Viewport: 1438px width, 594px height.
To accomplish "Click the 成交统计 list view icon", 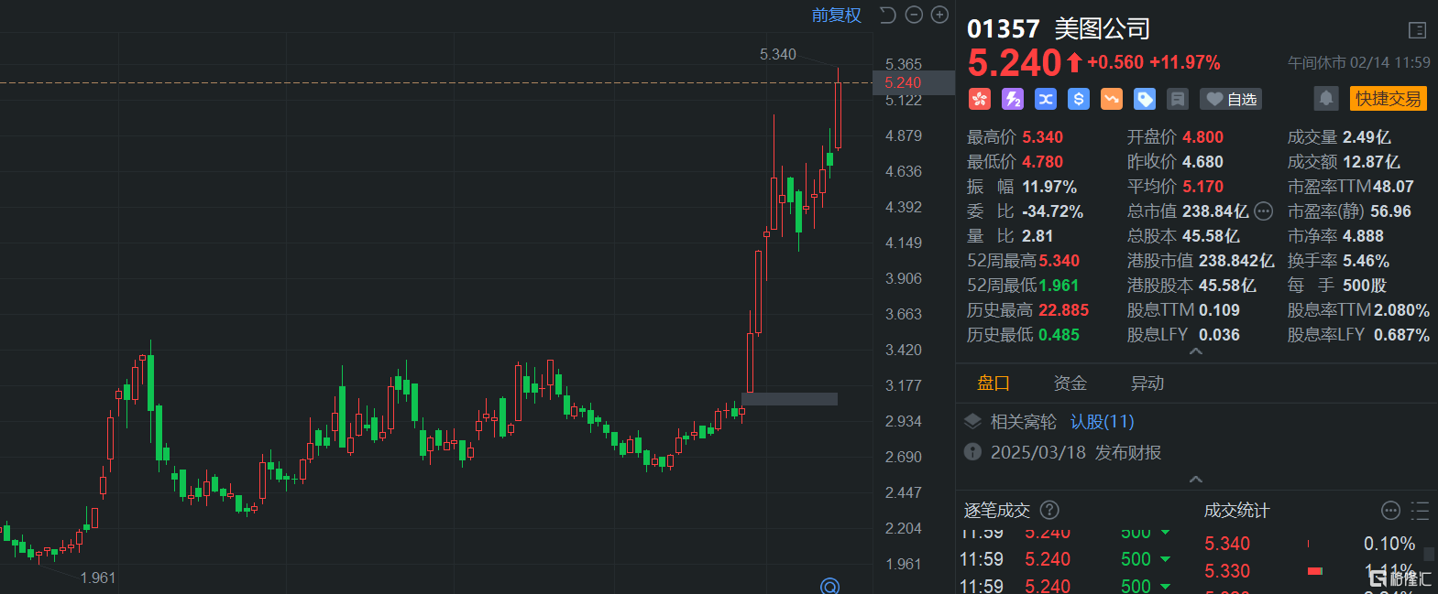I will [x=1420, y=510].
